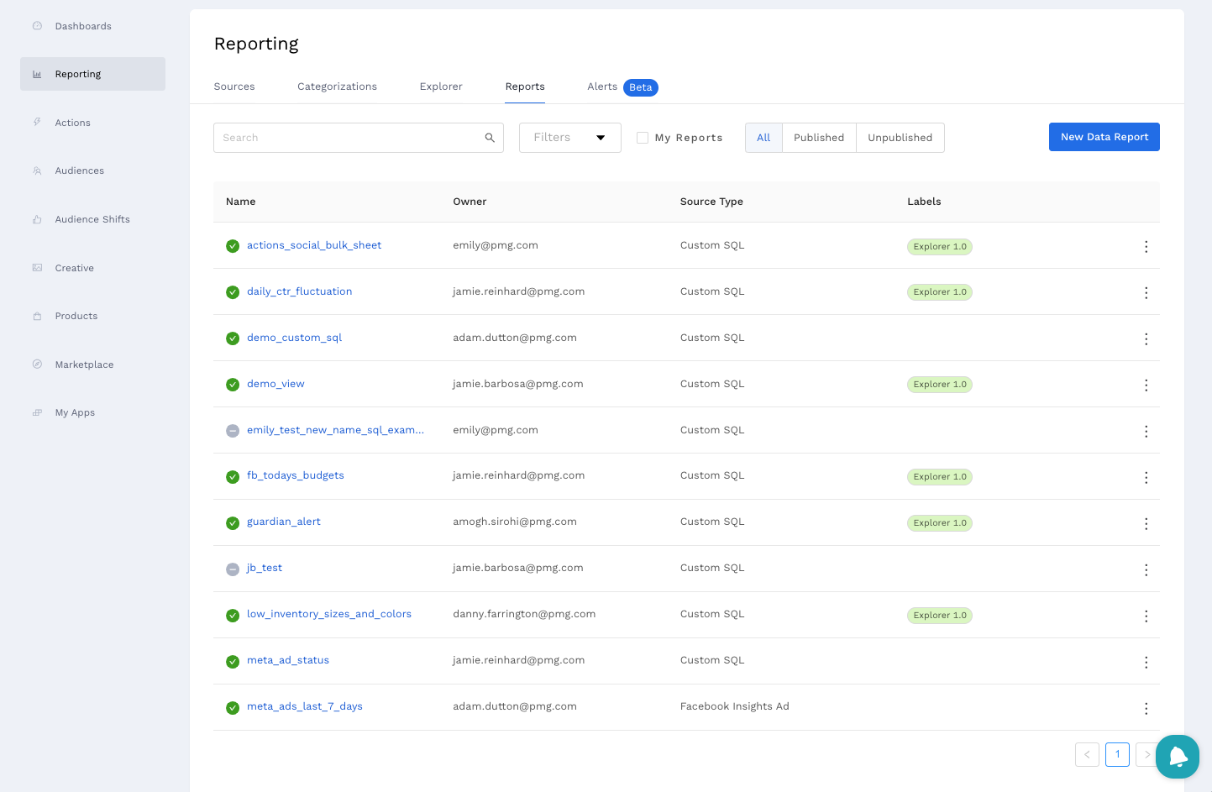
Task: Click the New Data Report button
Action: 1104,137
